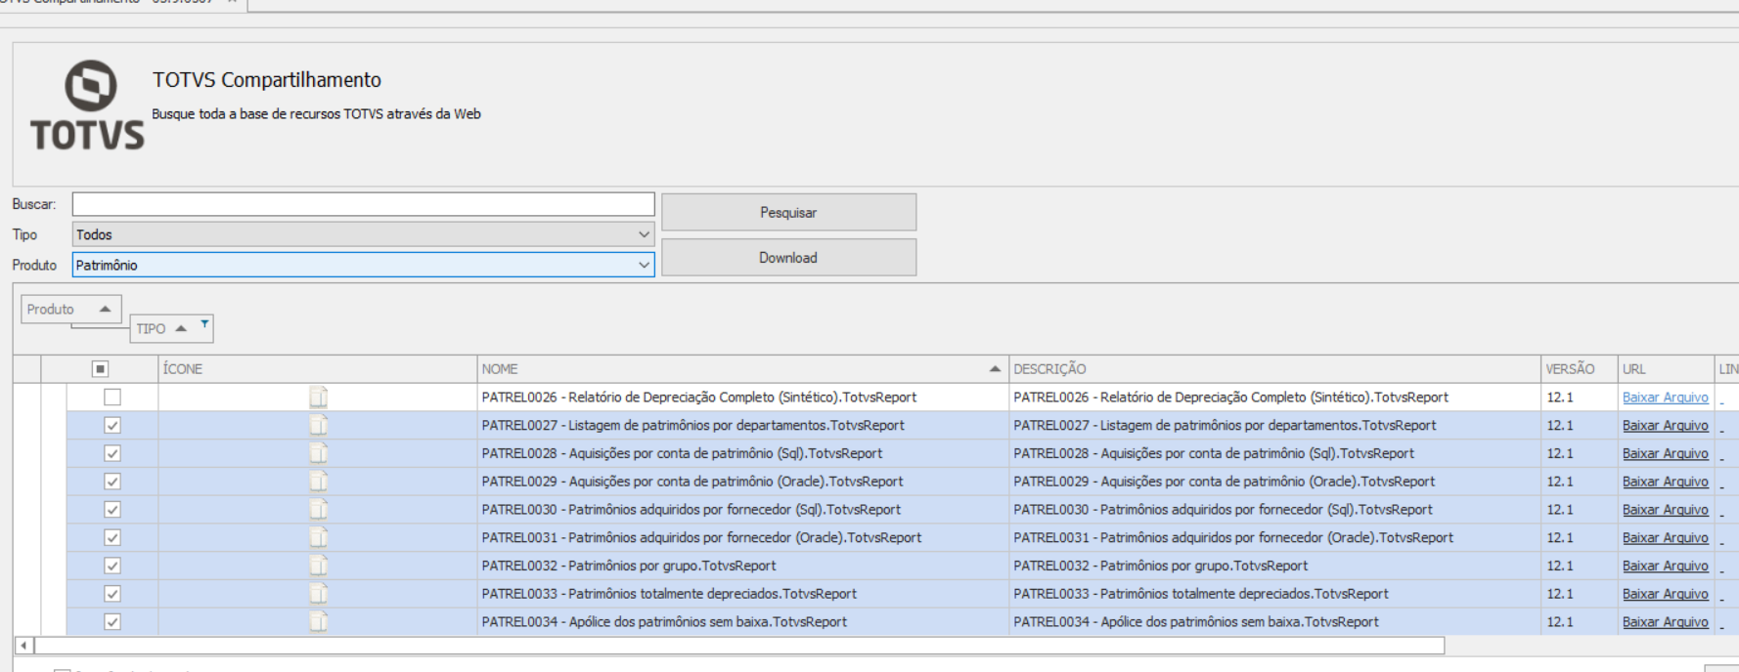Uncheck the PATREL0034 row checkbox
The height and width of the screenshot is (672, 1739).
112,621
